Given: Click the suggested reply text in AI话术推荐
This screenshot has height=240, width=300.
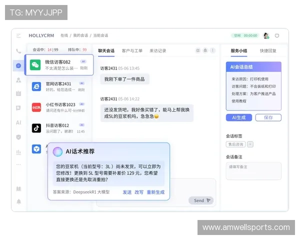Looking at the screenshot, I should pyautogui.click(x=108, y=173).
